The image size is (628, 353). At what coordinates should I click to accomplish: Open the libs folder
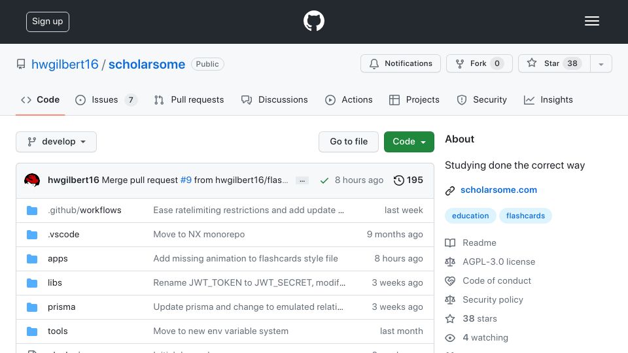(x=55, y=282)
